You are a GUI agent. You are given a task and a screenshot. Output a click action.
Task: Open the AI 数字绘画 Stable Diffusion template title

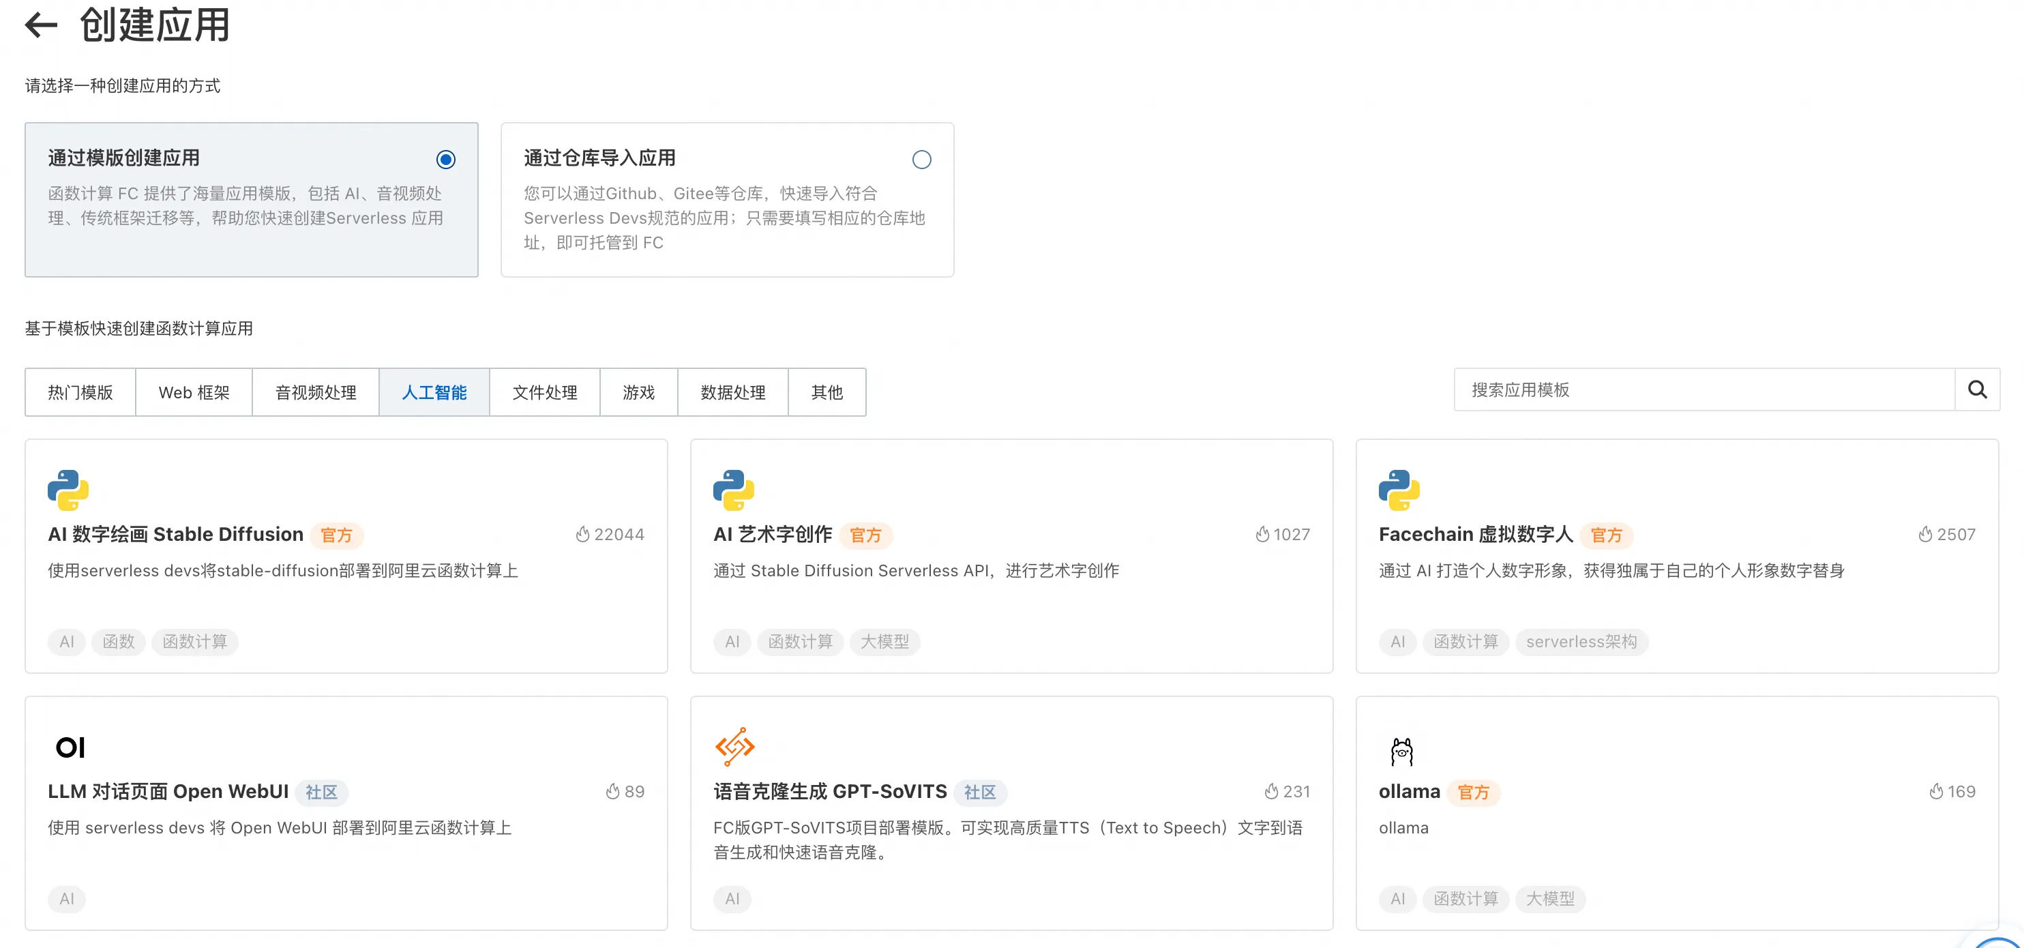pos(175,535)
